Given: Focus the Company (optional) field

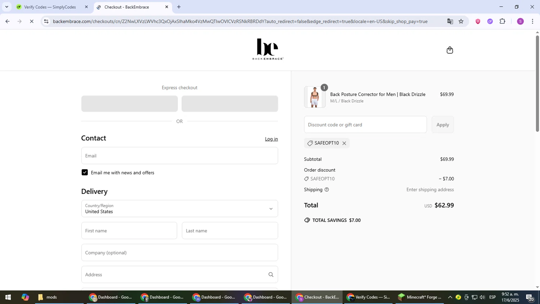Looking at the screenshot, I should [x=179, y=252].
